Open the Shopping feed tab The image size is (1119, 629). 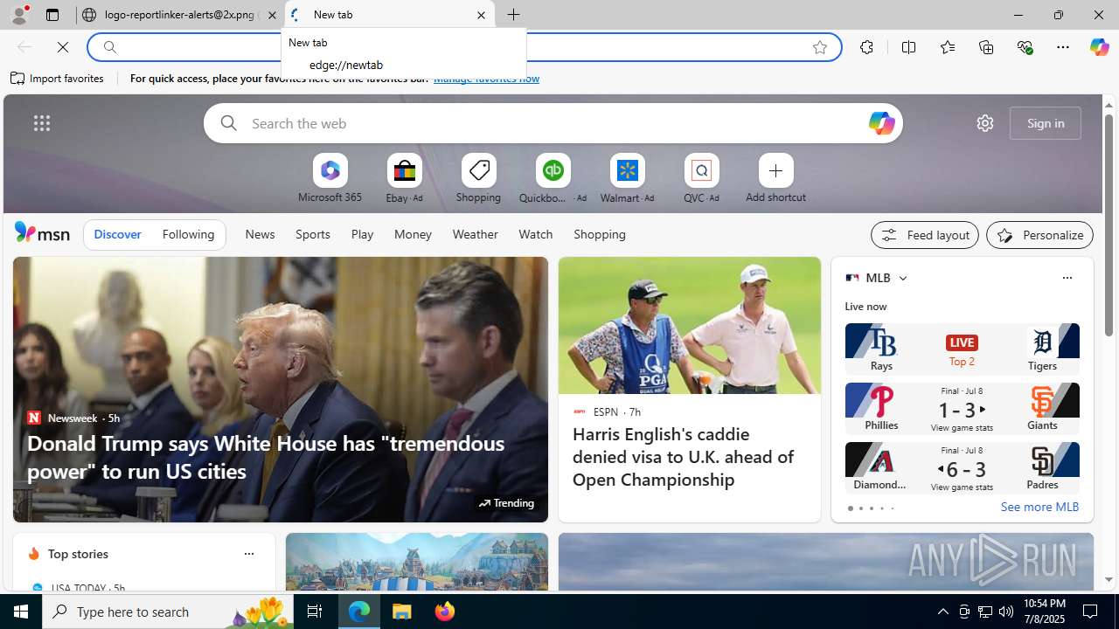point(600,234)
